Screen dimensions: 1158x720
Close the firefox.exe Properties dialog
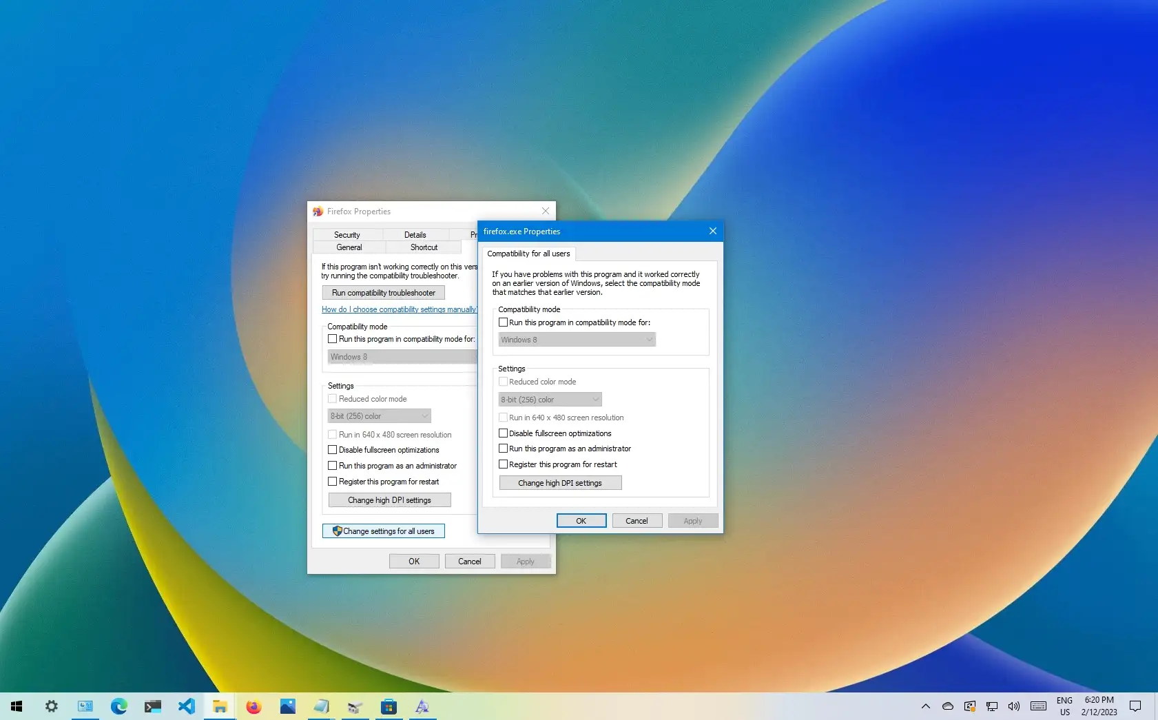point(713,231)
